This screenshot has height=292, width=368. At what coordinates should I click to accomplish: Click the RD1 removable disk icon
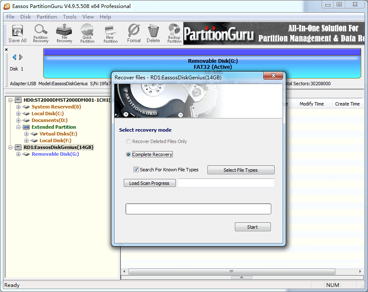pyautogui.click(x=18, y=147)
